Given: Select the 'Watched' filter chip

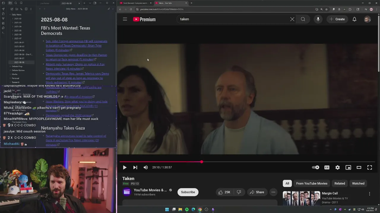Looking at the screenshot, I should click(358, 183).
